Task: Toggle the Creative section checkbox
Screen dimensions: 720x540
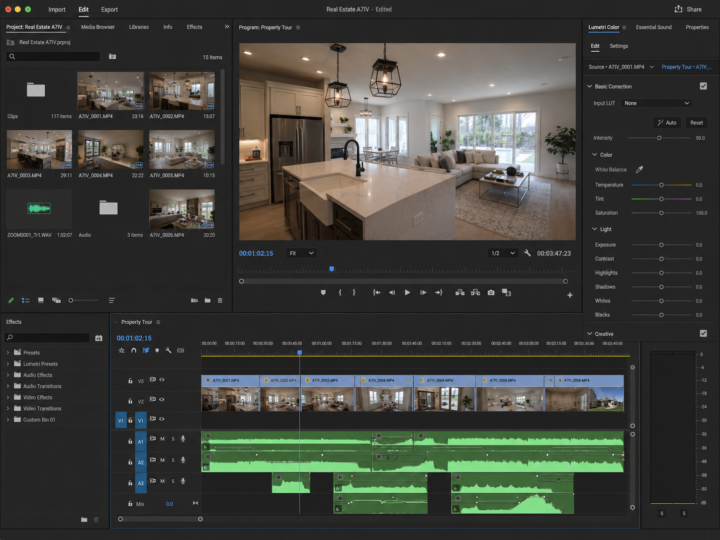Action: click(703, 334)
